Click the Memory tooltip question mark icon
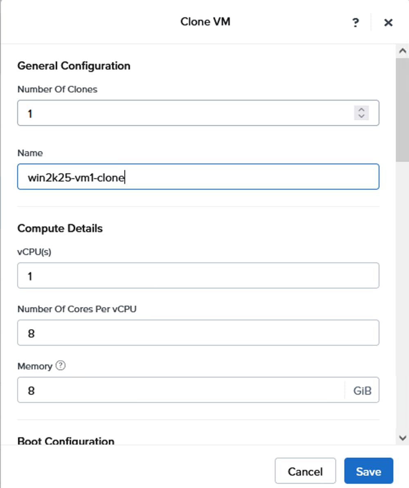 (x=60, y=366)
